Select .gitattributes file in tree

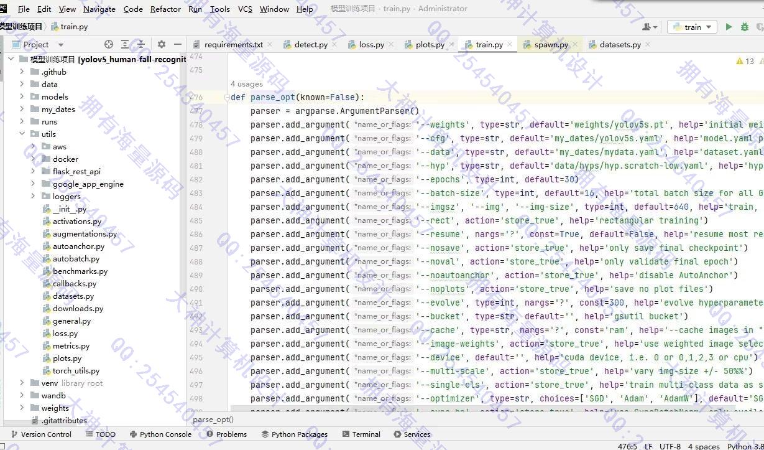[64, 420]
